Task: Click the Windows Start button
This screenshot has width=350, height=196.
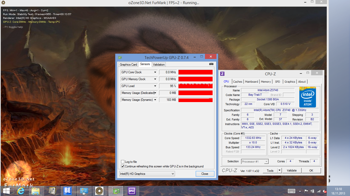Action: pyautogui.click(x=6, y=191)
